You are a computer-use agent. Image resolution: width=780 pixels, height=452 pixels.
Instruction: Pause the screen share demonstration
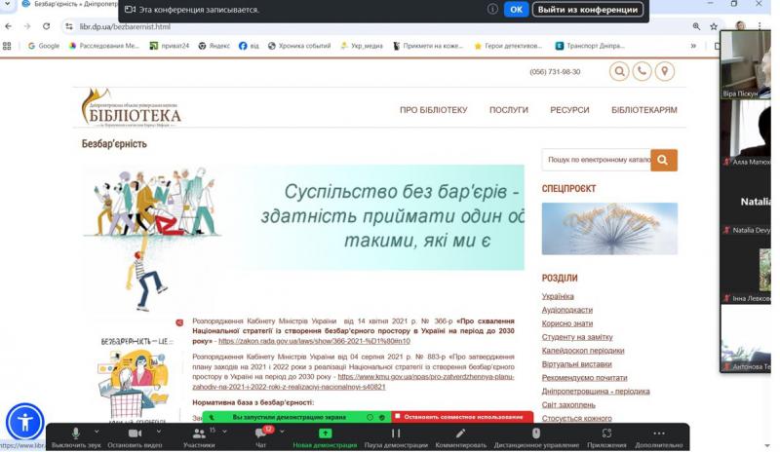(x=396, y=433)
